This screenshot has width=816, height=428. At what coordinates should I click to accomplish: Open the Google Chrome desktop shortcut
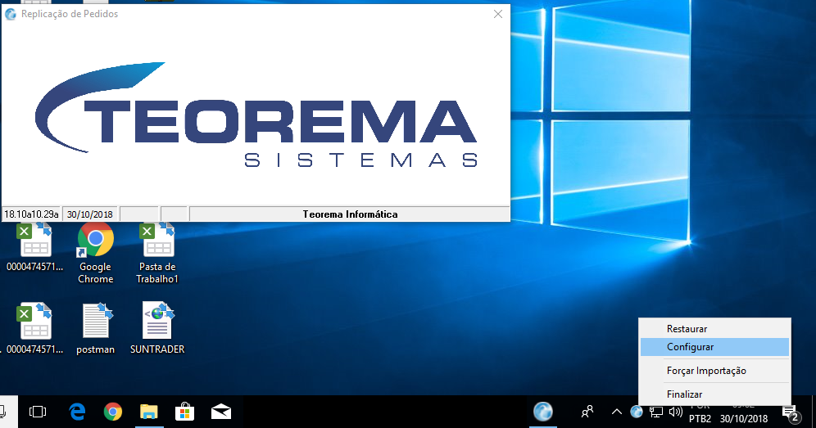pyautogui.click(x=96, y=253)
